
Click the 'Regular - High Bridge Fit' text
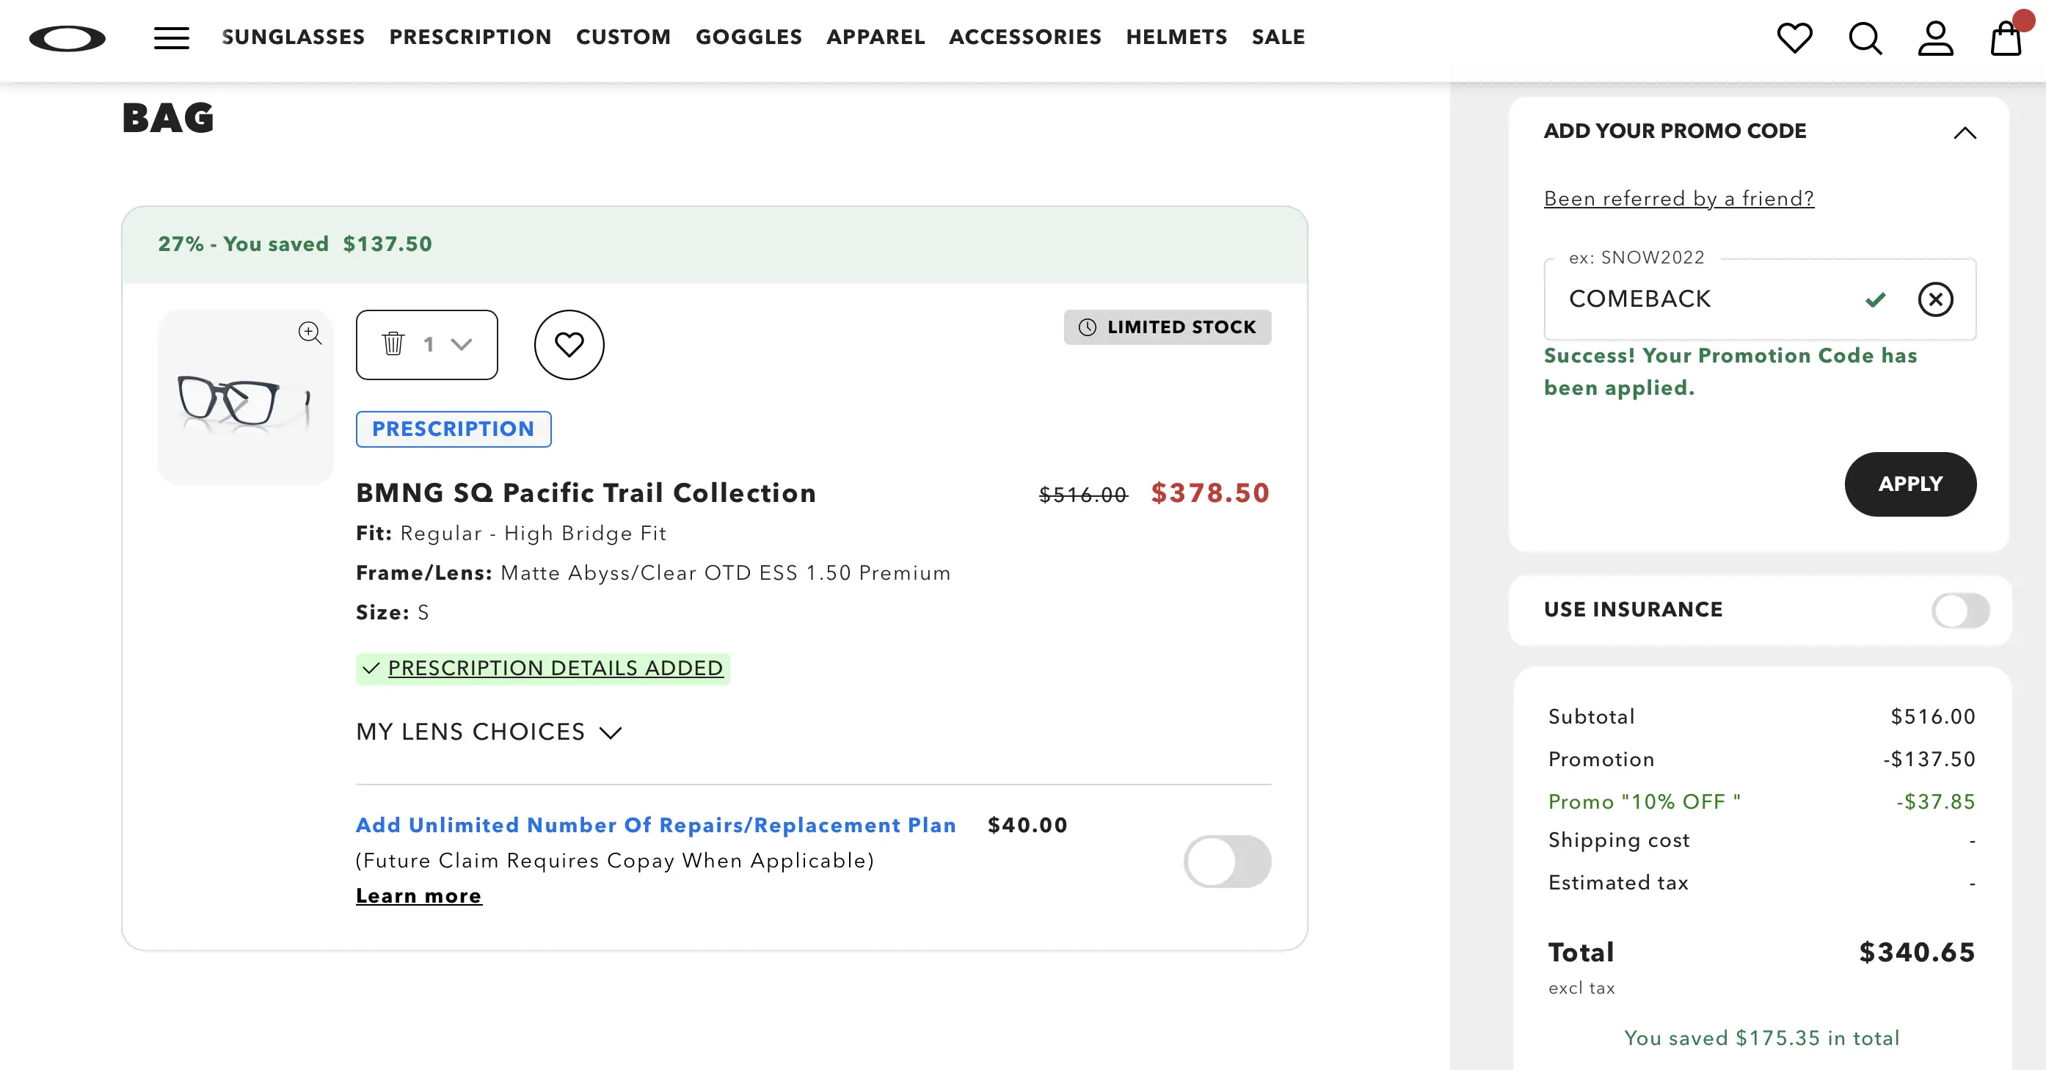pyautogui.click(x=533, y=533)
